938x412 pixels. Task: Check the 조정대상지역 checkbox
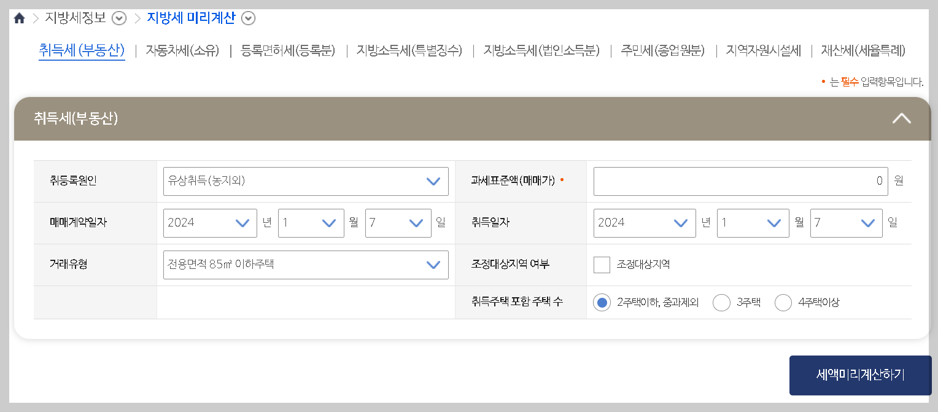pyautogui.click(x=602, y=265)
